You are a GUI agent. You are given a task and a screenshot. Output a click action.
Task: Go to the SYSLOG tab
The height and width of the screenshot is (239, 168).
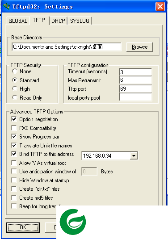coord(80,21)
